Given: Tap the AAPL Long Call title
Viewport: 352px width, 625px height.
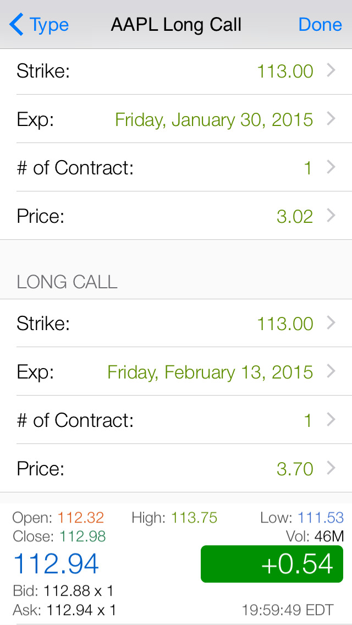Looking at the screenshot, I should tap(176, 25).
